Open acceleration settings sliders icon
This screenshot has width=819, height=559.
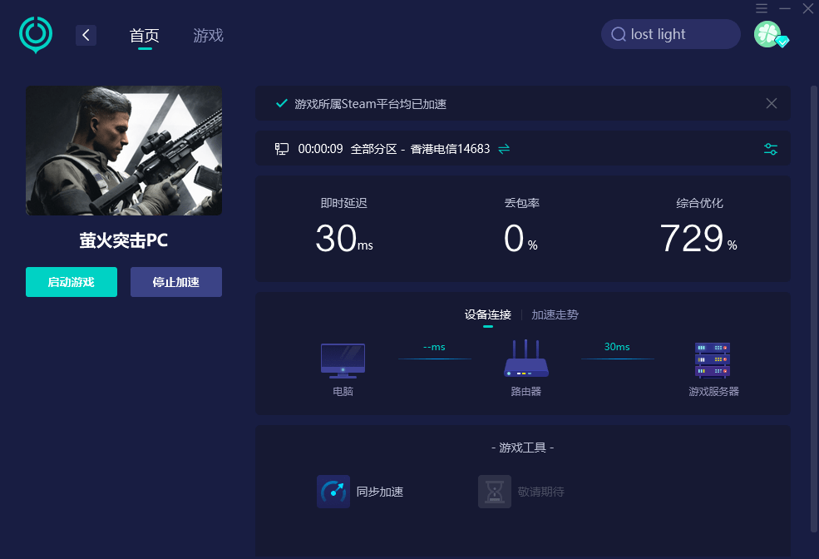click(x=771, y=149)
